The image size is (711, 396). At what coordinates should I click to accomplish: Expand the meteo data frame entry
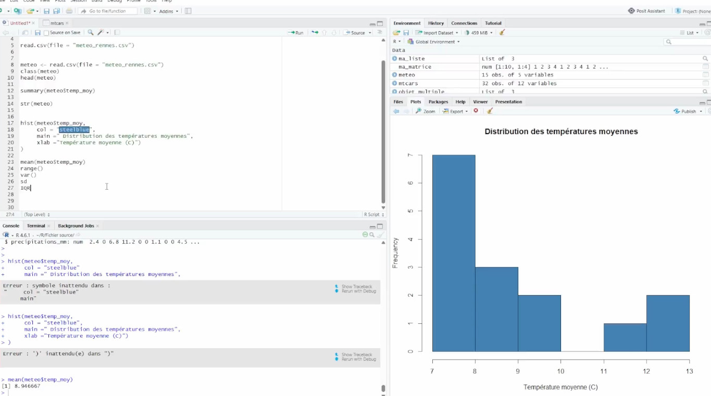coord(394,75)
